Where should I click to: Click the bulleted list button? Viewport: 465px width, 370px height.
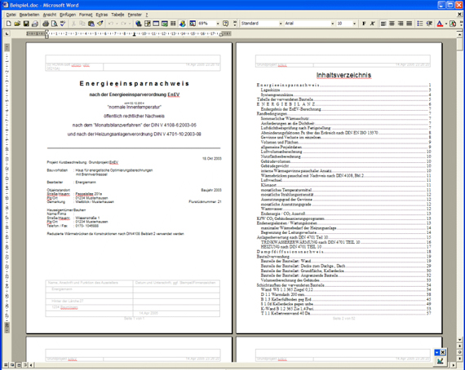coord(420,24)
